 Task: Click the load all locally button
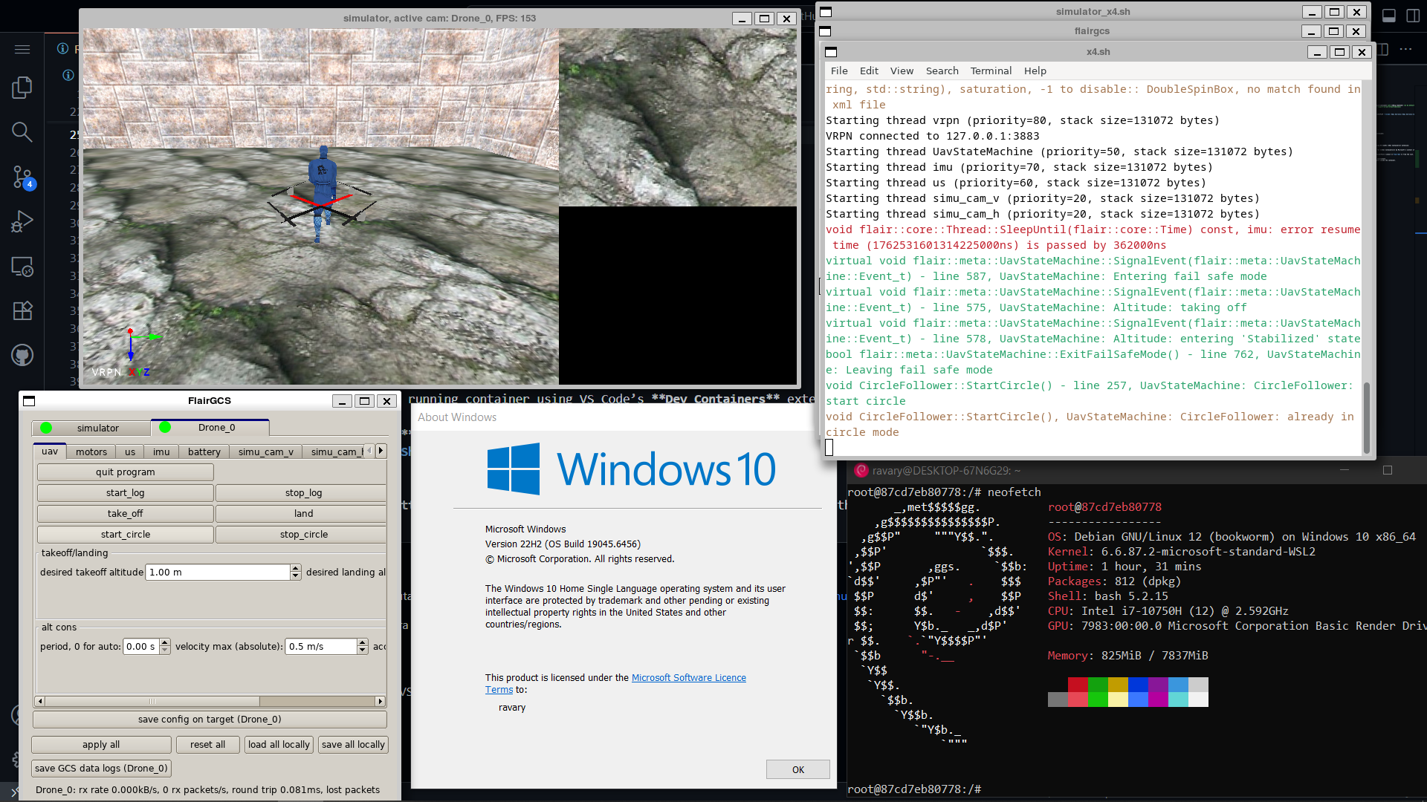point(279,745)
